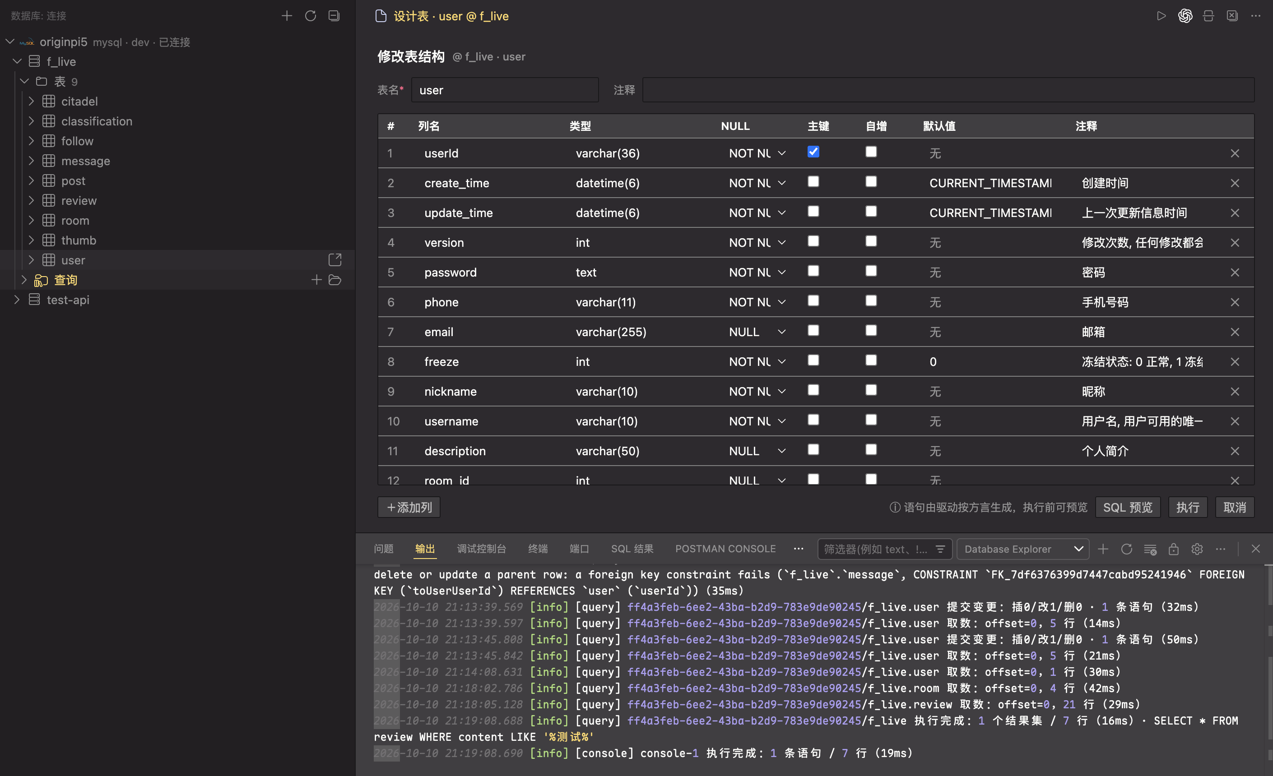Click the output filter funnel icon

pyautogui.click(x=940, y=549)
